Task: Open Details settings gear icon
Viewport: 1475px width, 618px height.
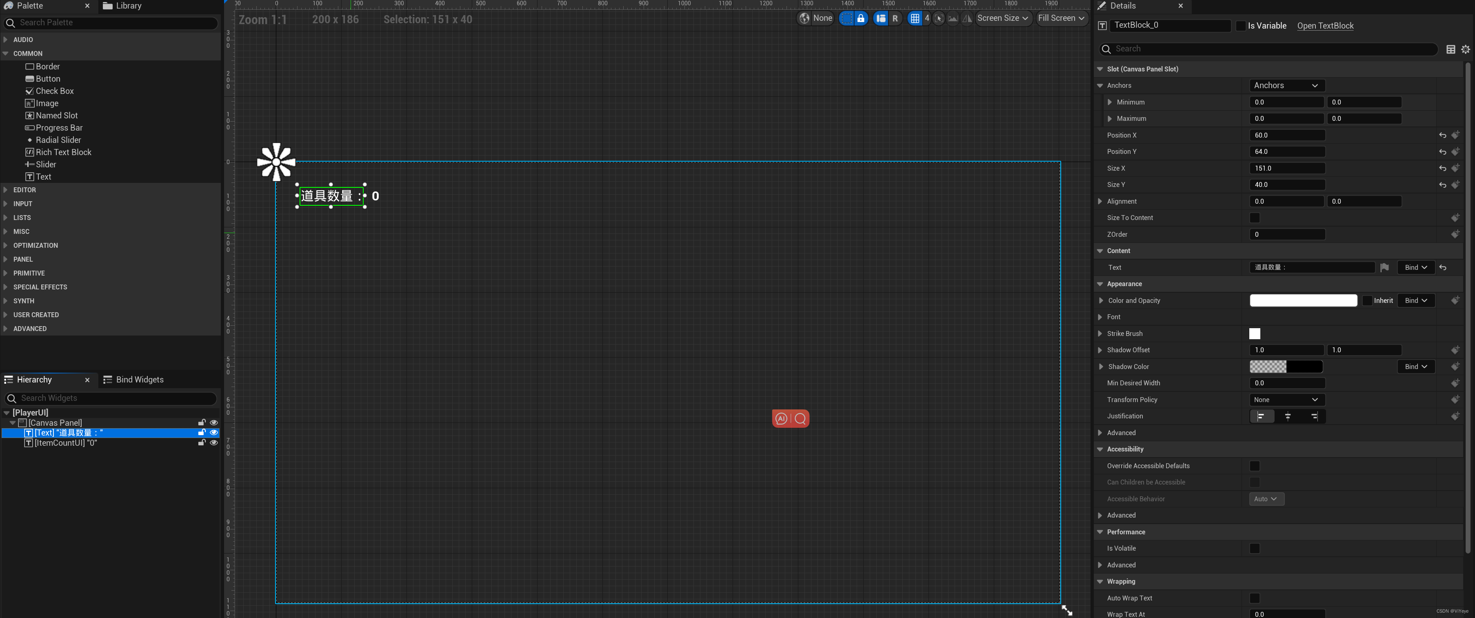Action: (x=1465, y=49)
